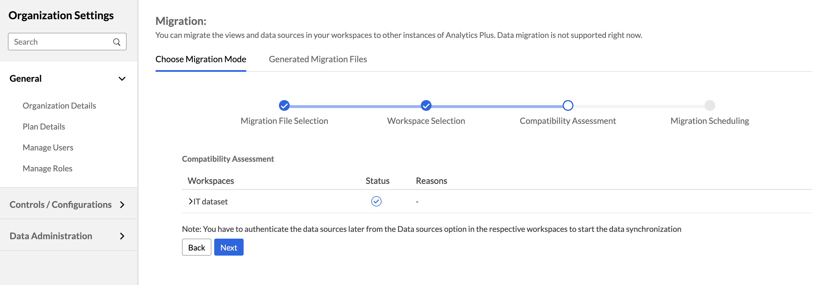Open Organization Details settings
This screenshot has height=285, width=819.
click(59, 106)
